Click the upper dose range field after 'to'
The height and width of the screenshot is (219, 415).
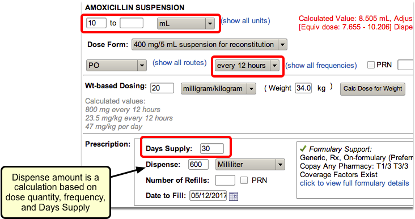click(132, 23)
